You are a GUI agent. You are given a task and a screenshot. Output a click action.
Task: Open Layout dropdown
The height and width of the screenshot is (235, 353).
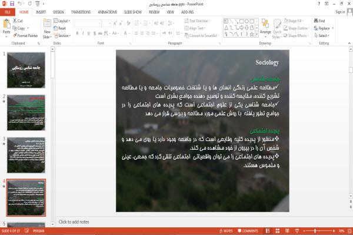coord(62,21)
